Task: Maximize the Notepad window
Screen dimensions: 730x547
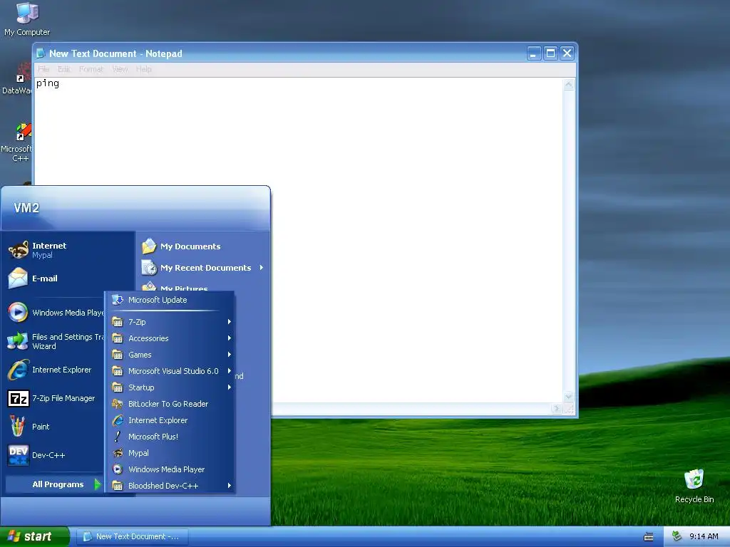Action: (x=550, y=53)
